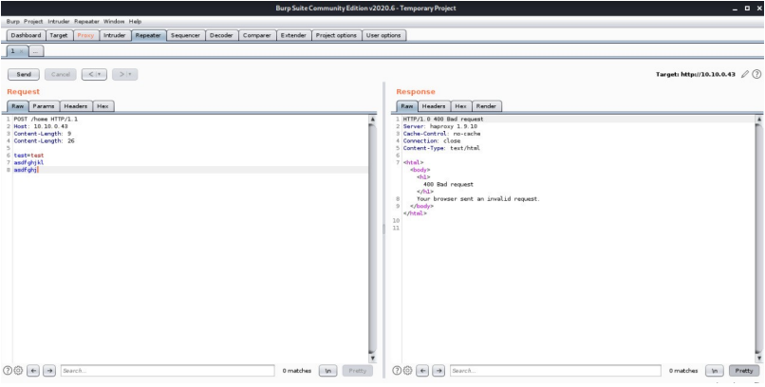
Task: Edit target with the pencil icon
Action: (745, 74)
